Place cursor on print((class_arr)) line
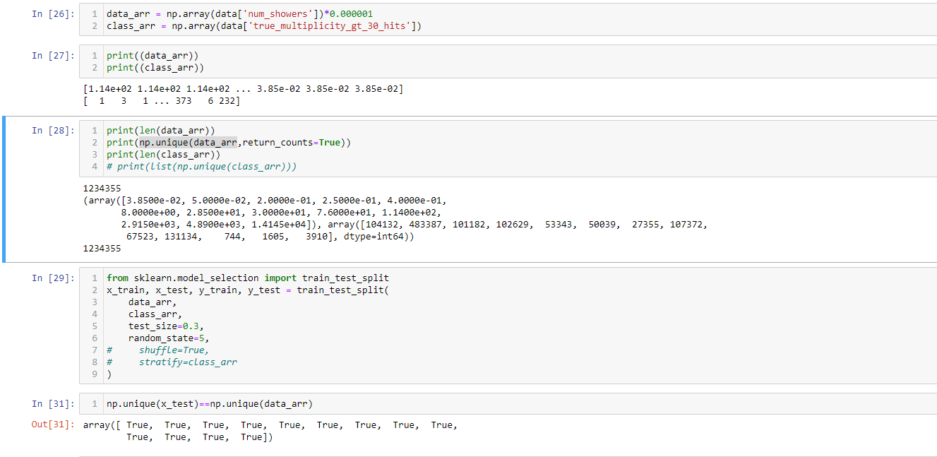Image resolution: width=937 pixels, height=457 pixels. point(155,67)
